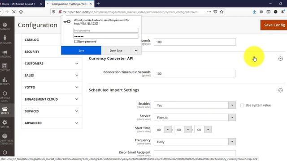Open the Start Time hours dropdown
Screen dimensions: 287x161
click(163, 130)
